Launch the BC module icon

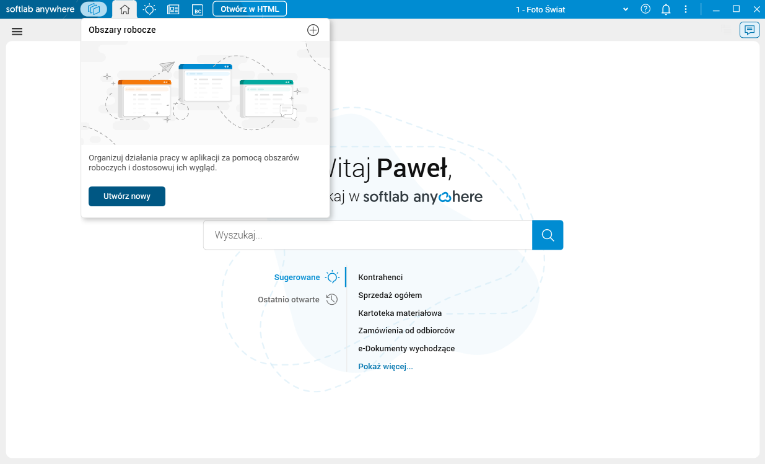(197, 9)
